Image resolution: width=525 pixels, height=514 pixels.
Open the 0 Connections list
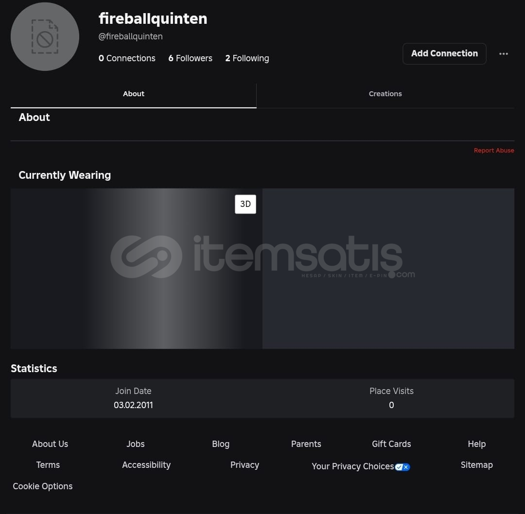pyautogui.click(x=127, y=58)
